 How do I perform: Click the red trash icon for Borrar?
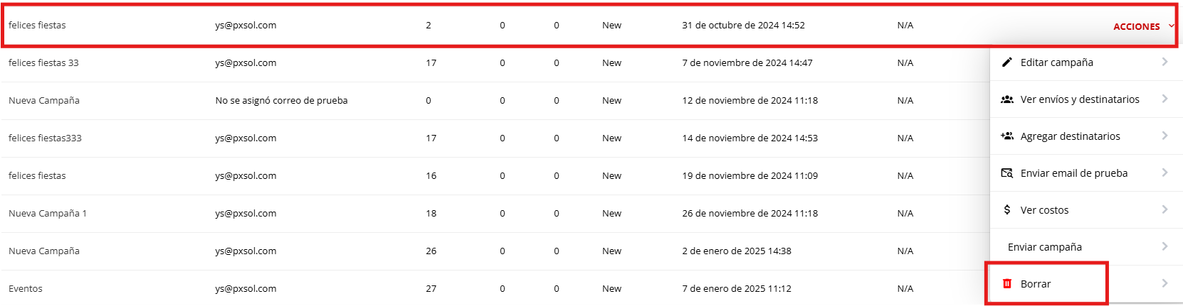(x=1006, y=284)
